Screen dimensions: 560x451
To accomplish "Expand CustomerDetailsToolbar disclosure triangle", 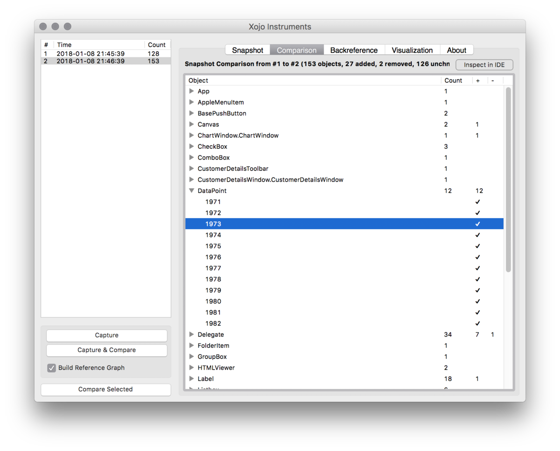I will [191, 169].
